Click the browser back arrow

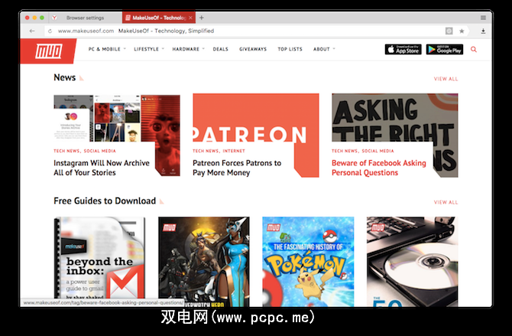coord(32,31)
